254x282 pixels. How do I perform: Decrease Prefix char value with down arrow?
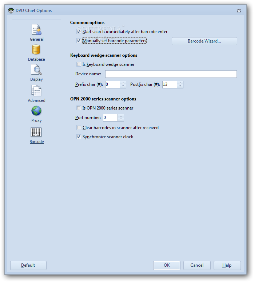click(x=123, y=86)
